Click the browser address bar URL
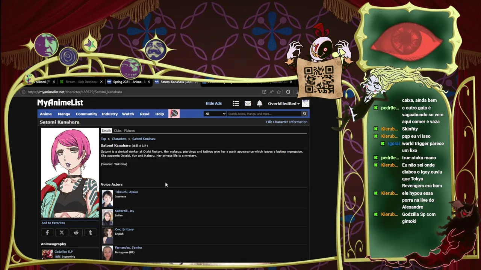 coord(75,92)
